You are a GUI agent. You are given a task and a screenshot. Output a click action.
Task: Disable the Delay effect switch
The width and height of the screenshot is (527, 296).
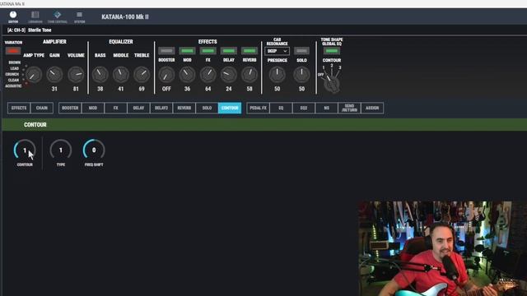click(229, 51)
